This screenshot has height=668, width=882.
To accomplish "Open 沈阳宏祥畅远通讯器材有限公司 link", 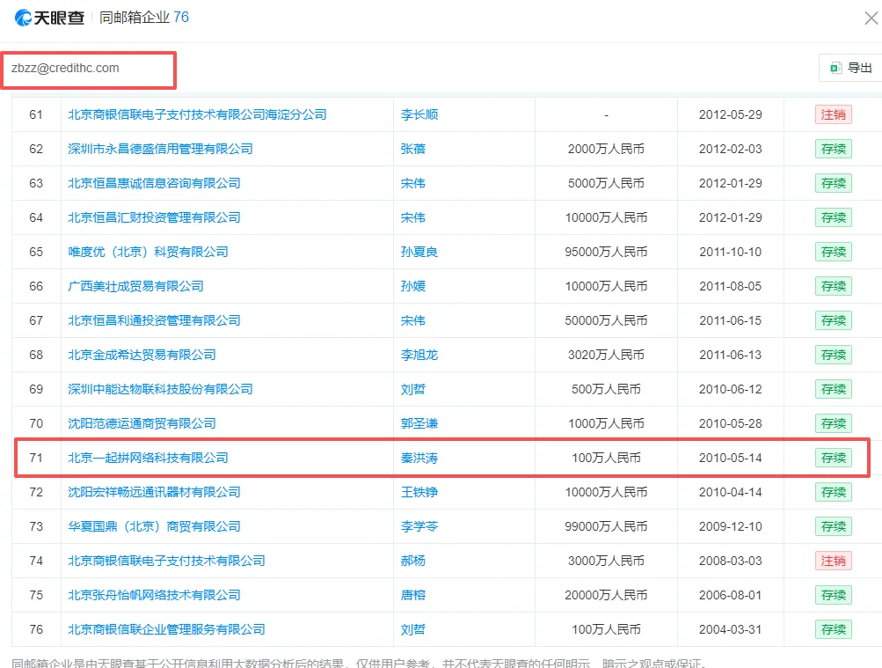I will pos(154,492).
